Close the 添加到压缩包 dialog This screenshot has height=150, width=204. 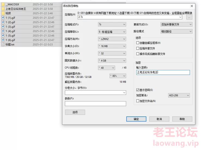point(192,6)
